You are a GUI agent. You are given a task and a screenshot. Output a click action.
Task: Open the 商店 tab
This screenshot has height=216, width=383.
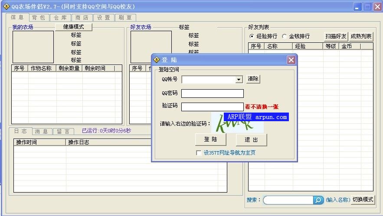82,18
